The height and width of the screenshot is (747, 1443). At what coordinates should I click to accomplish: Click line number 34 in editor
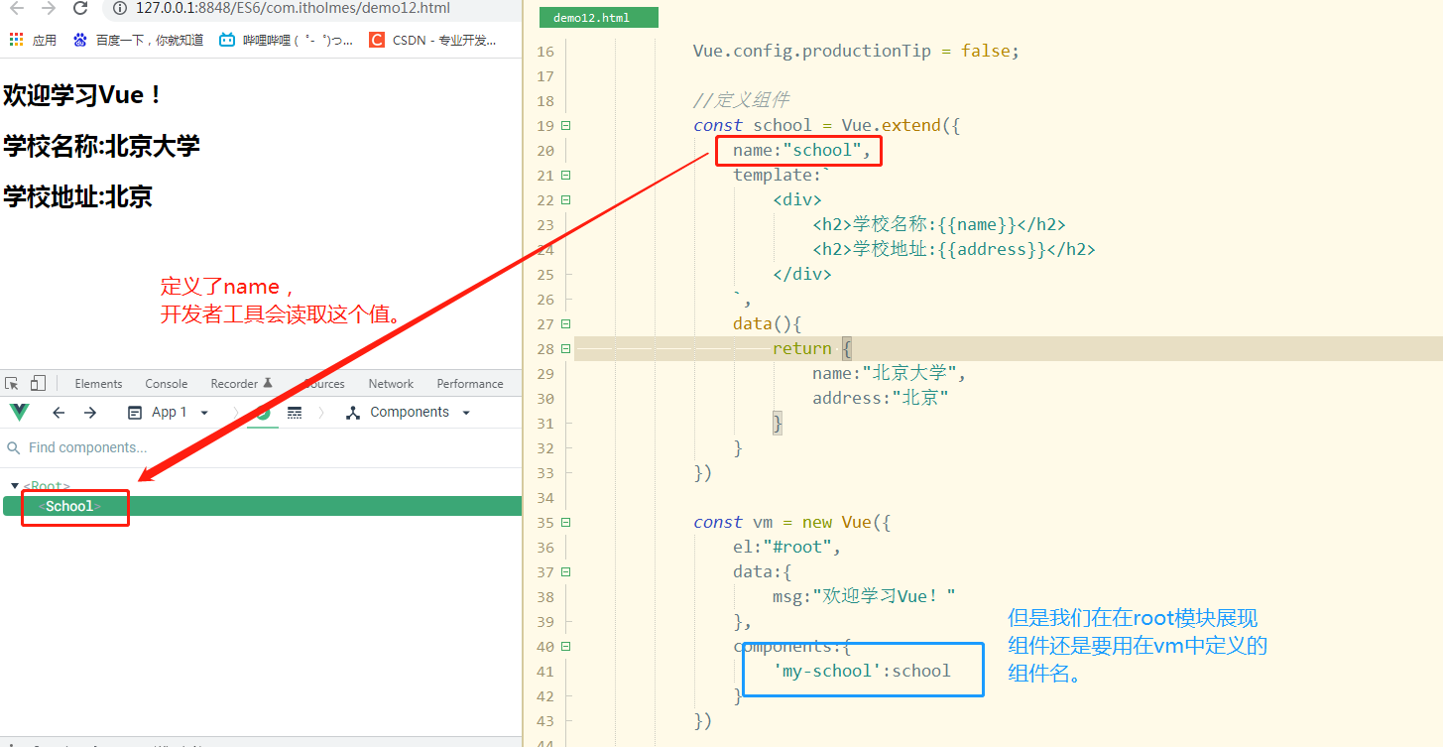(544, 497)
